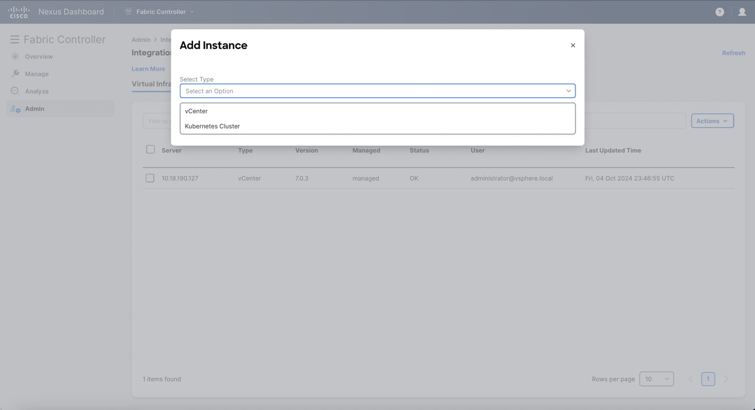Select page 1 in pagination
Image resolution: width=755 pixels, height=410 pixels.
tap(708, 379)
